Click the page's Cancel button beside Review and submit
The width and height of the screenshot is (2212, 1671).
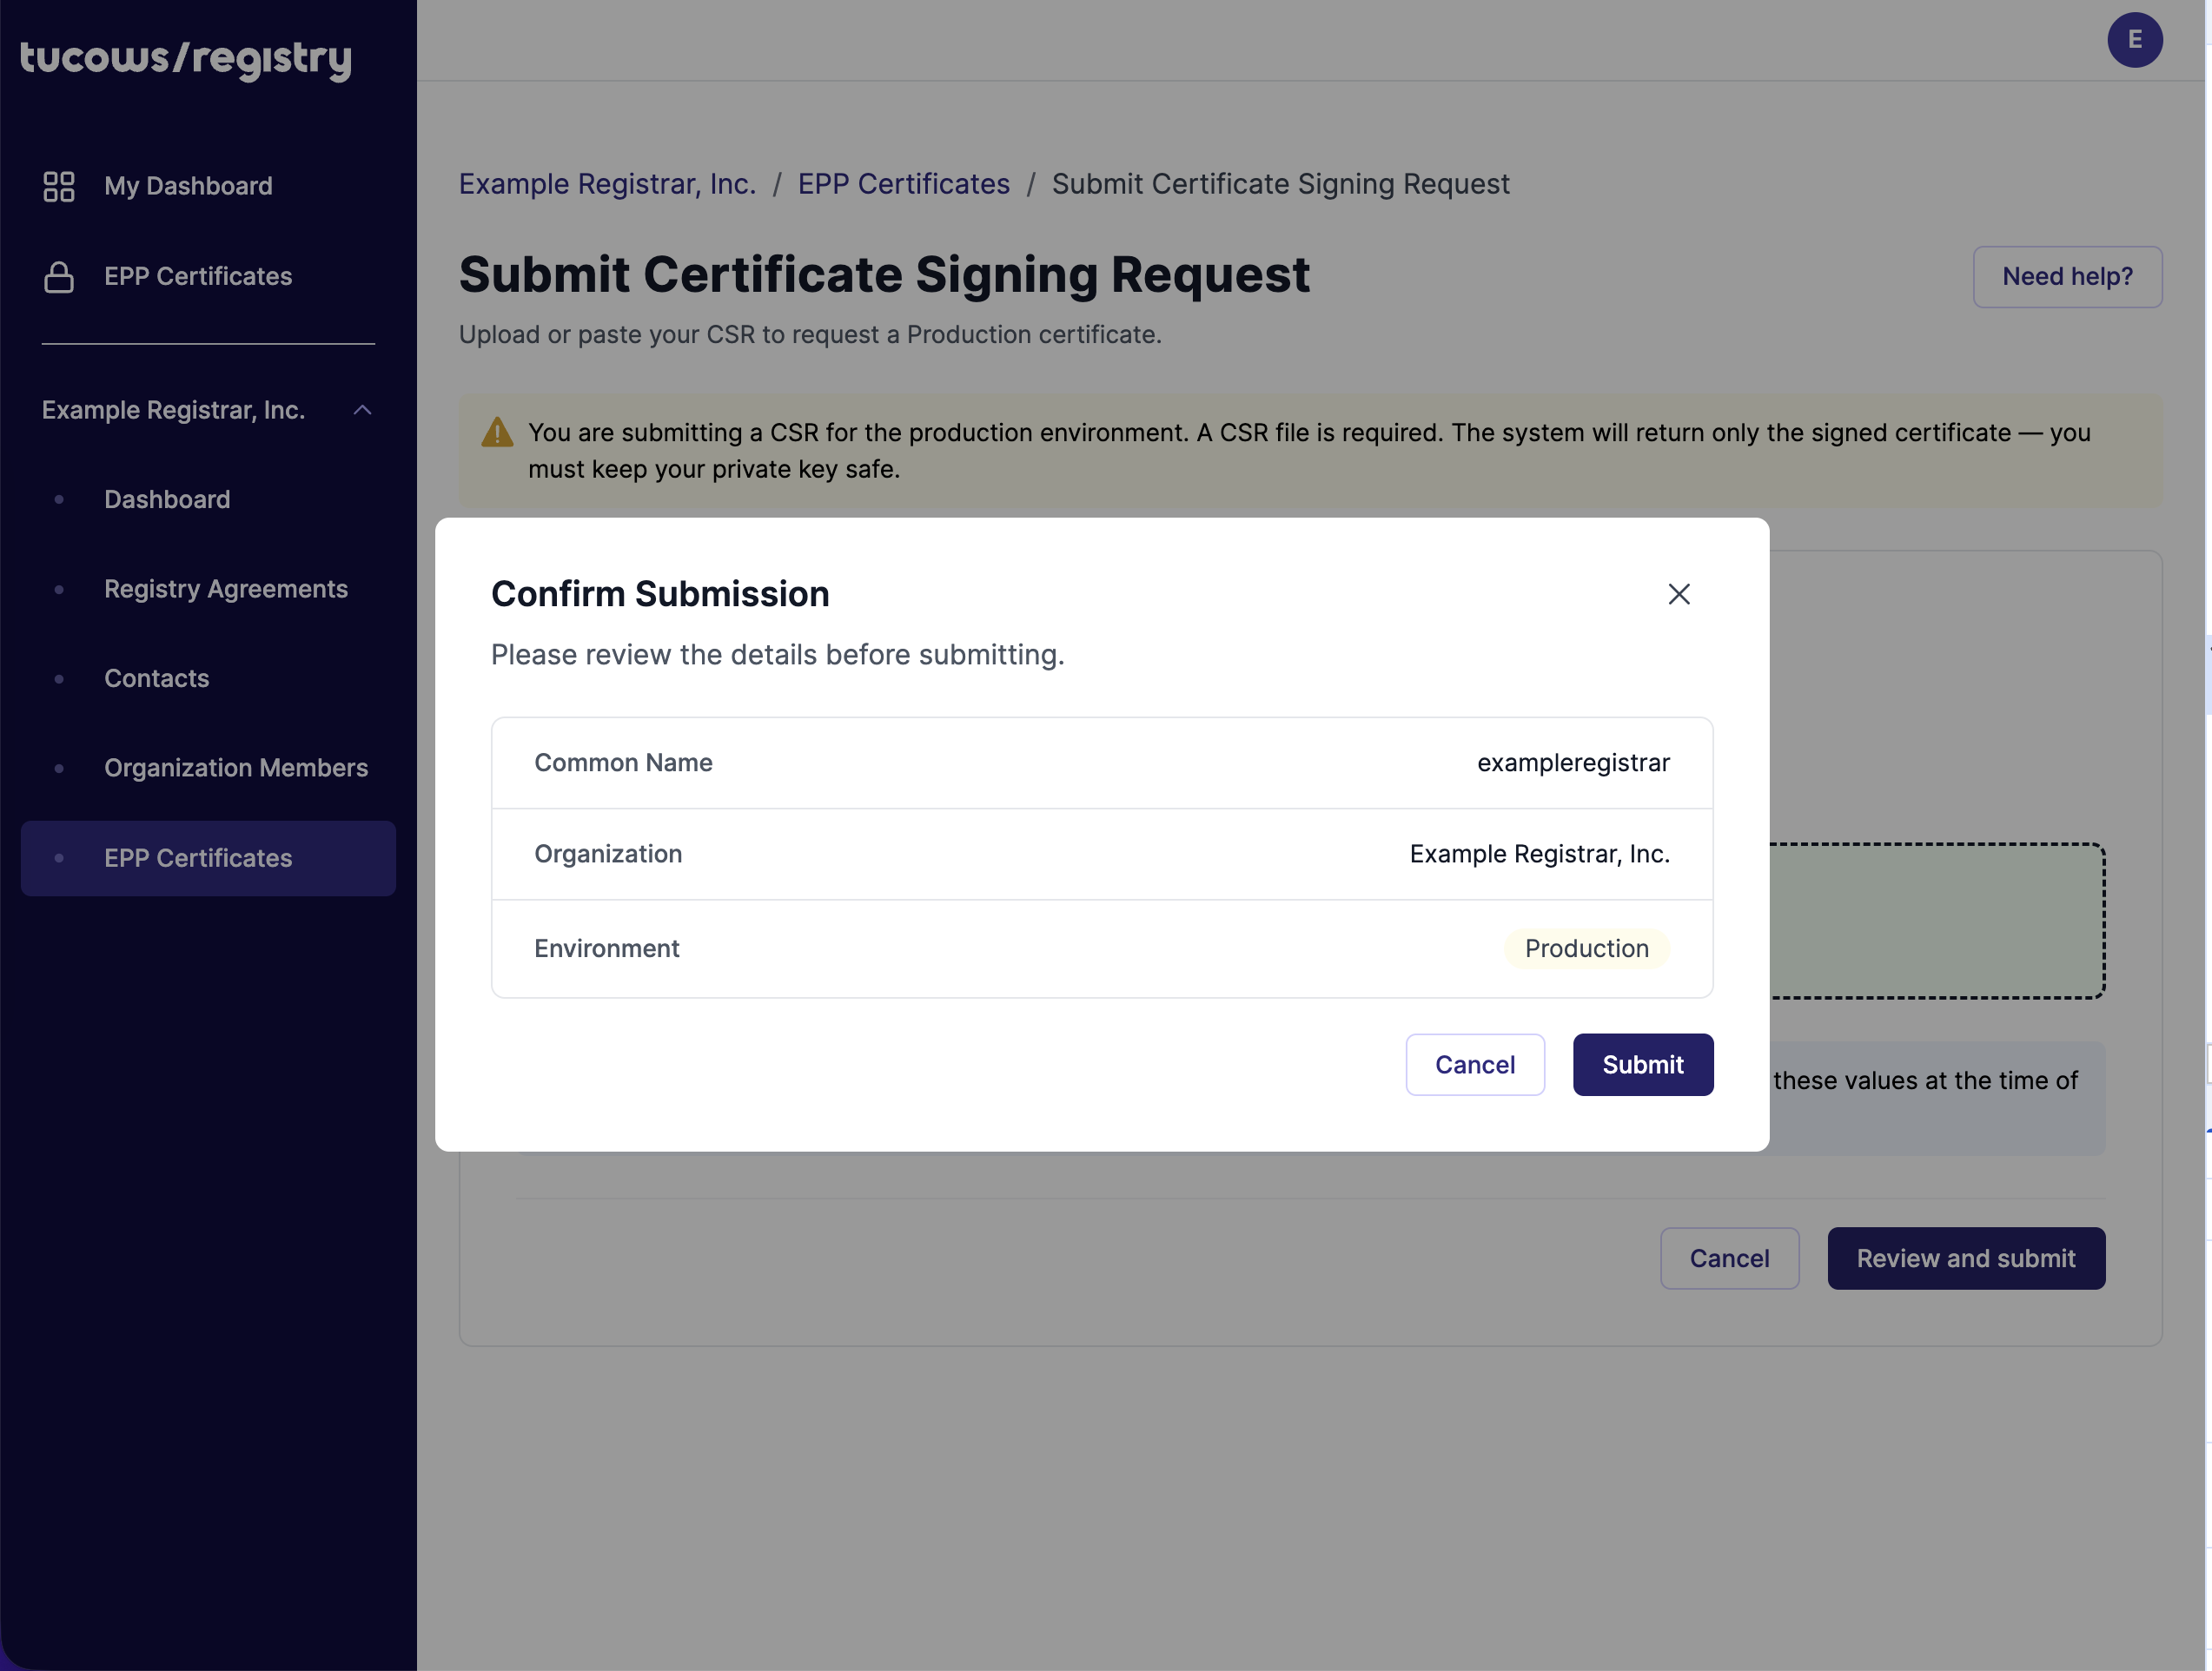1729,1258
